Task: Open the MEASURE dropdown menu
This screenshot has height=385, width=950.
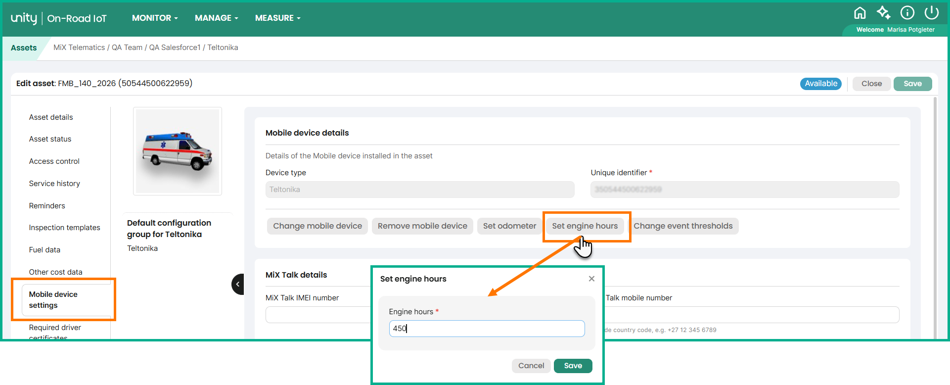Action: (277, 18)
